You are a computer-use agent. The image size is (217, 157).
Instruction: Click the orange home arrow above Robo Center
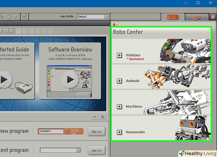click(x=114, y=24)
